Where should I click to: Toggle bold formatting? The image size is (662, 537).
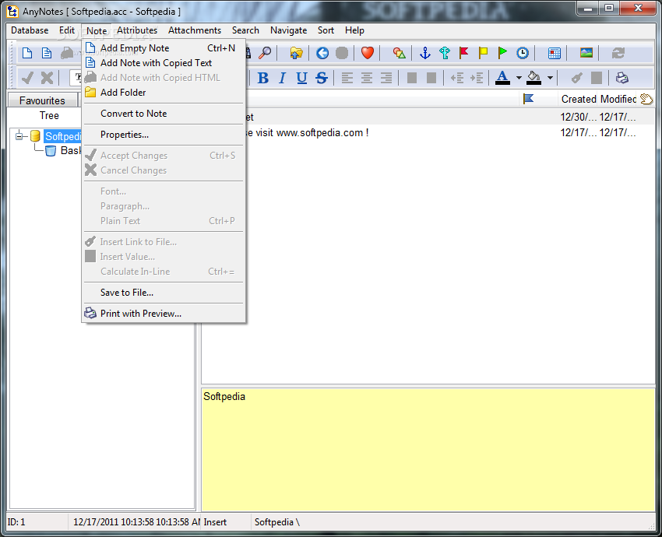point(263,78)
